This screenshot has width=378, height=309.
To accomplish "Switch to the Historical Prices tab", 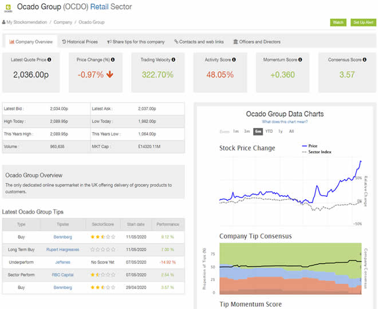I will pos(80,42).
